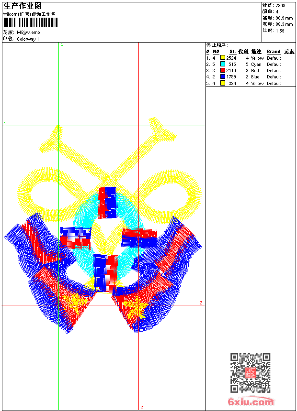Click the yellow swatch in row 1
The height and width of the screenshot is (411, 297).
[x=223, y=58]
